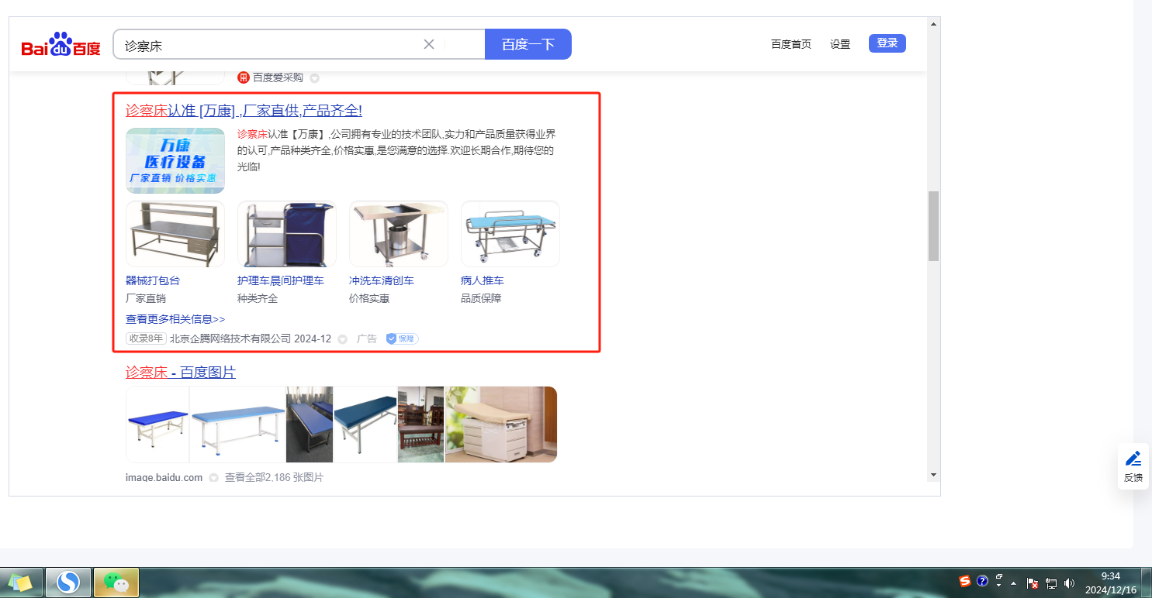Open the beige exam table with drawers image
This screenshot has width=1152, height=598.
coord(501,424)
